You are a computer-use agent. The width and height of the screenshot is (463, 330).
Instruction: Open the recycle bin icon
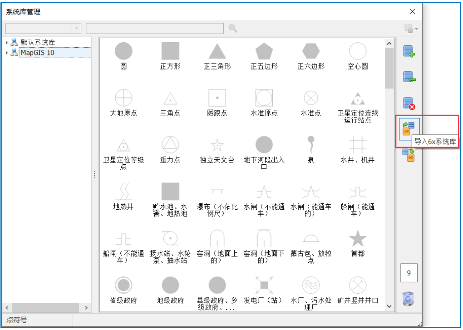409,298
